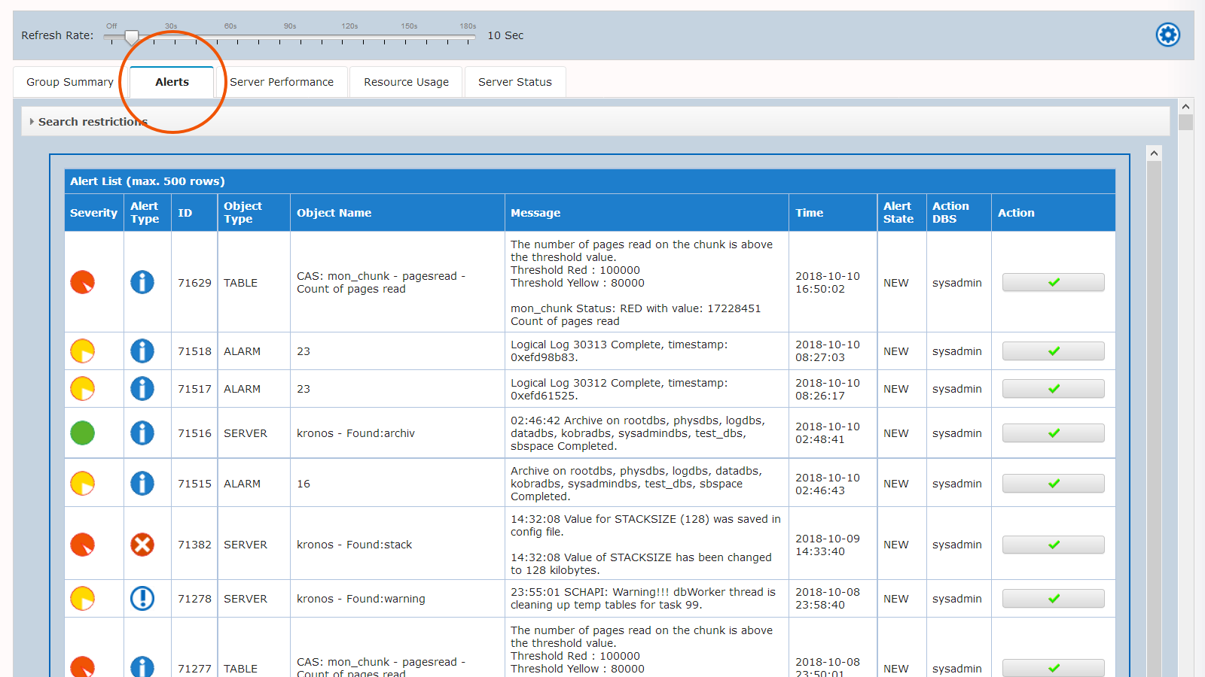Click 'Alert List (max. 500 rows)' title
Viewport: 1205px width, 677px height.
[x=148, y=181]
